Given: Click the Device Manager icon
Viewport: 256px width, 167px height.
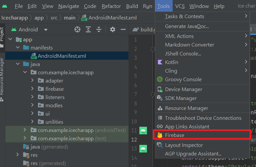Looking at the screenshot, I should tap(160, 89).
